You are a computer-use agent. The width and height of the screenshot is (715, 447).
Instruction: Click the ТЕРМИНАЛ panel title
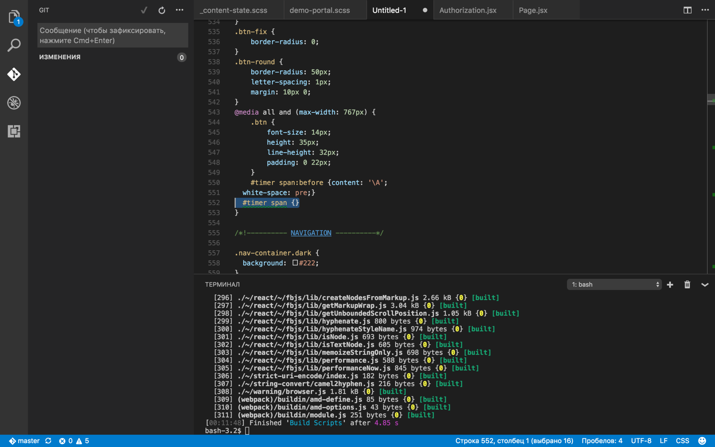tap(222, 285)
